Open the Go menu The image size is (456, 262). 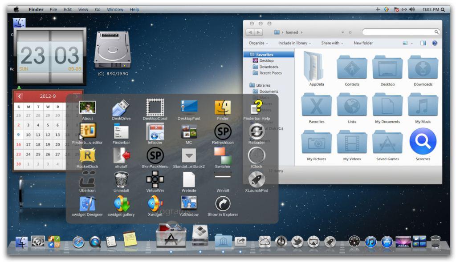pos(98,9)
